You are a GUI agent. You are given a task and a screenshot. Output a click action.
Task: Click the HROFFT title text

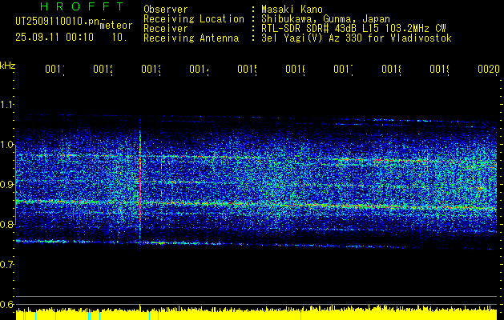pos(83,6)
